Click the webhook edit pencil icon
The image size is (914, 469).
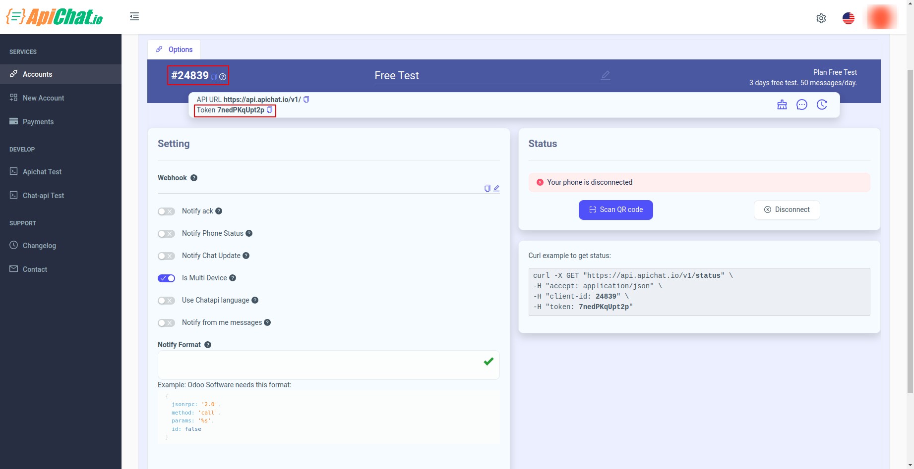pyautogui.click(x=496, y=188)
